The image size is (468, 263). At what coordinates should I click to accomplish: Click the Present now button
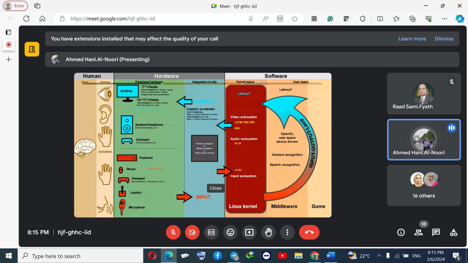pyautogui.click(x=249, y=232)
